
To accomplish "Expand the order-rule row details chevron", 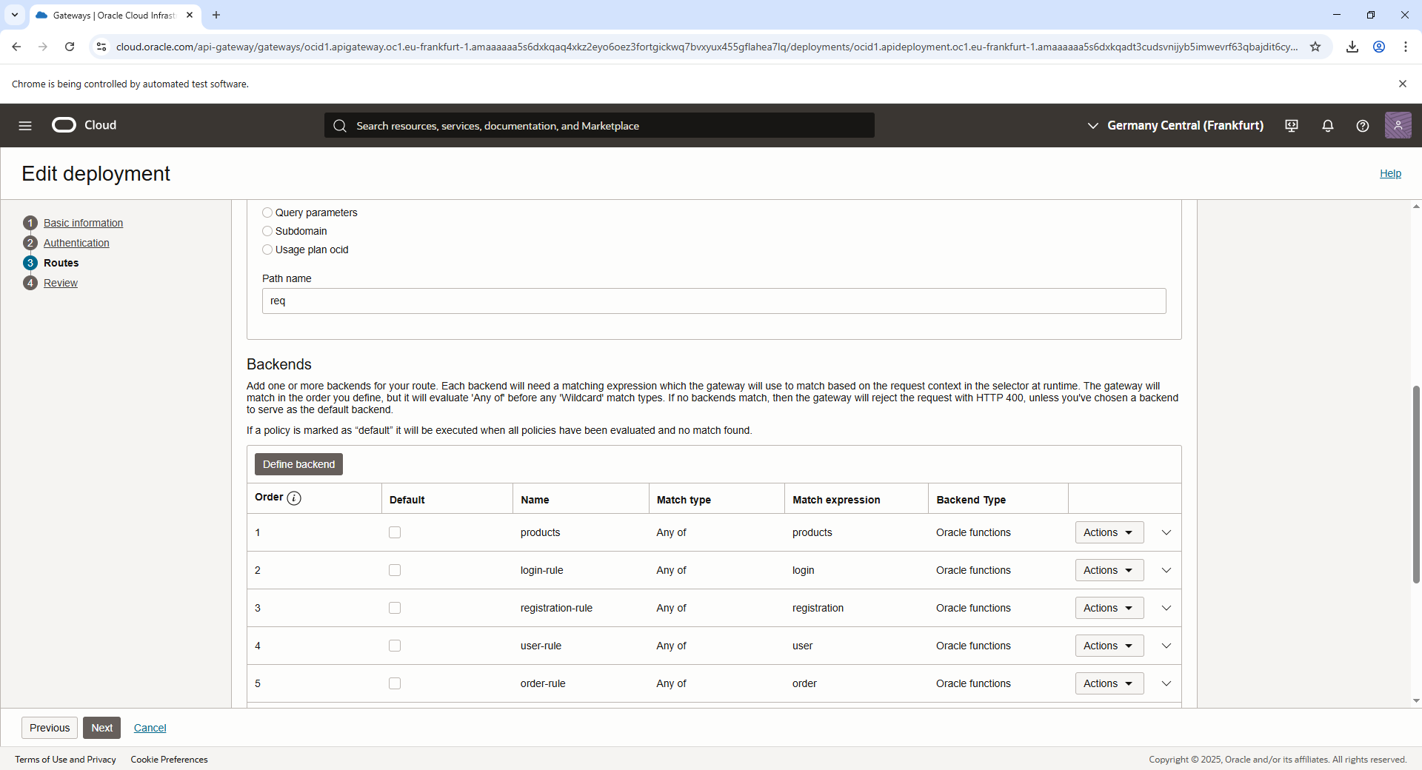I will [1166, 683].
